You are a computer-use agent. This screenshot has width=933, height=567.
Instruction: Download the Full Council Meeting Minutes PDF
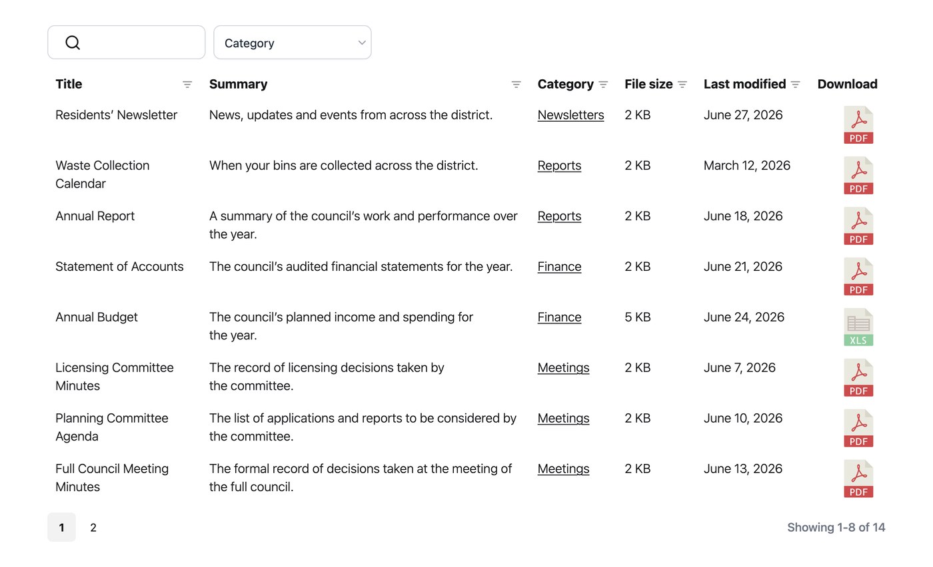point(858,478)
